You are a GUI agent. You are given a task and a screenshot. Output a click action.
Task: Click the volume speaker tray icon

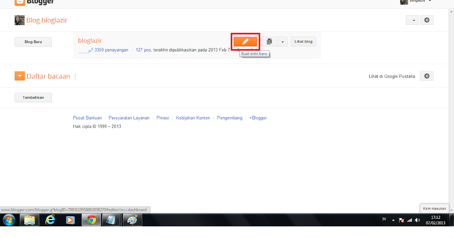[417, 220]
